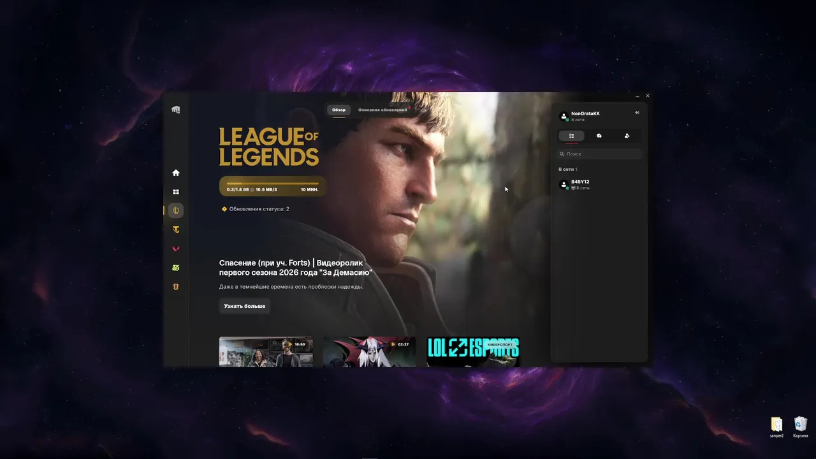Open the game library grid icon

coord(176,192)
